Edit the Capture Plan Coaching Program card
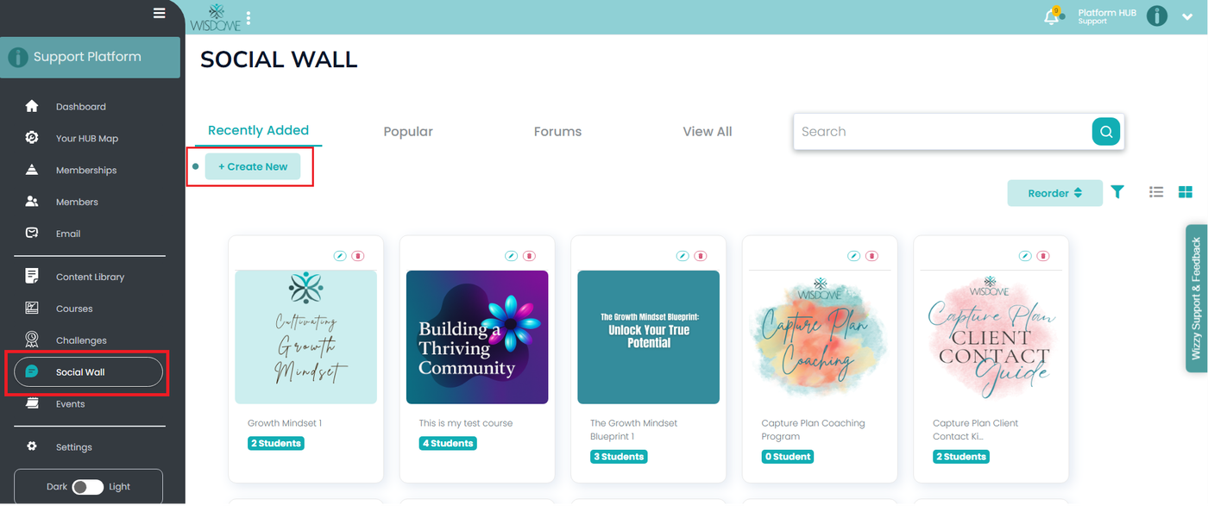The height and width of the screenshot is (524, 1208). (853, 256)
